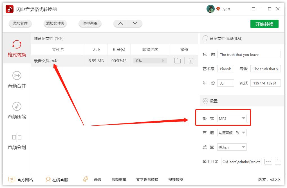
Task: Delete 录音文件.m4a using the trash icon
Action: tap(191, 60)
